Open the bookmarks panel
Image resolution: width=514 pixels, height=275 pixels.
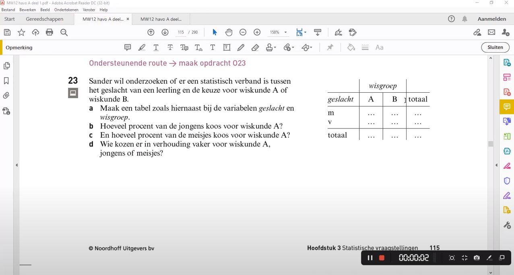click(6, 81)
